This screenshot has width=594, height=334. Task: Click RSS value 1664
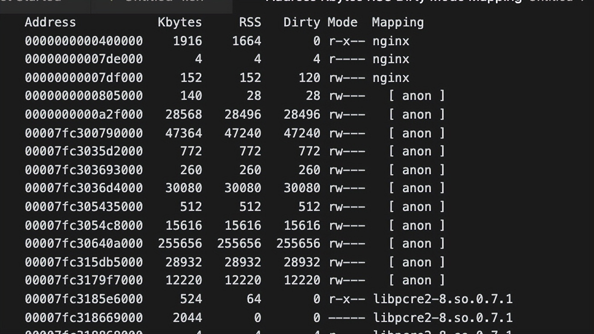(247, 41)
